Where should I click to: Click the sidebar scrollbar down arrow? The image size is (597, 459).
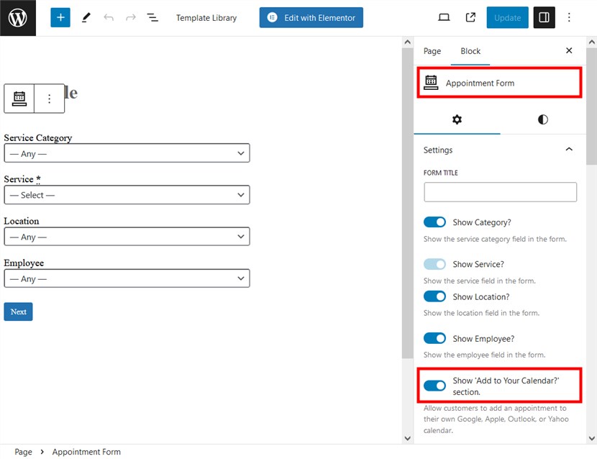pyautogui.click(x=592, y=438)
